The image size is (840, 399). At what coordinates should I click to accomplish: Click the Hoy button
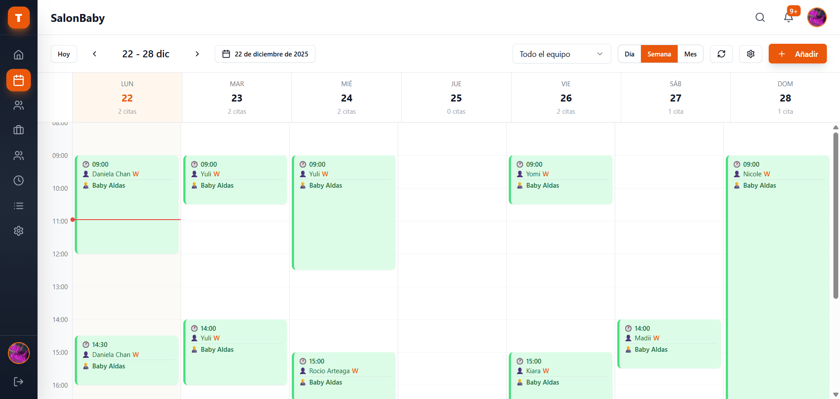pos(63,54)
